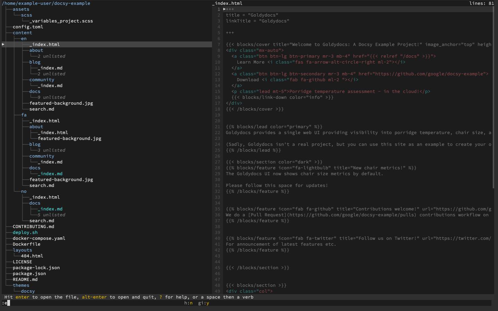This screenshot has height=311, width=498.
Task: Open the docsy theme folder
Action: point(28,291)
